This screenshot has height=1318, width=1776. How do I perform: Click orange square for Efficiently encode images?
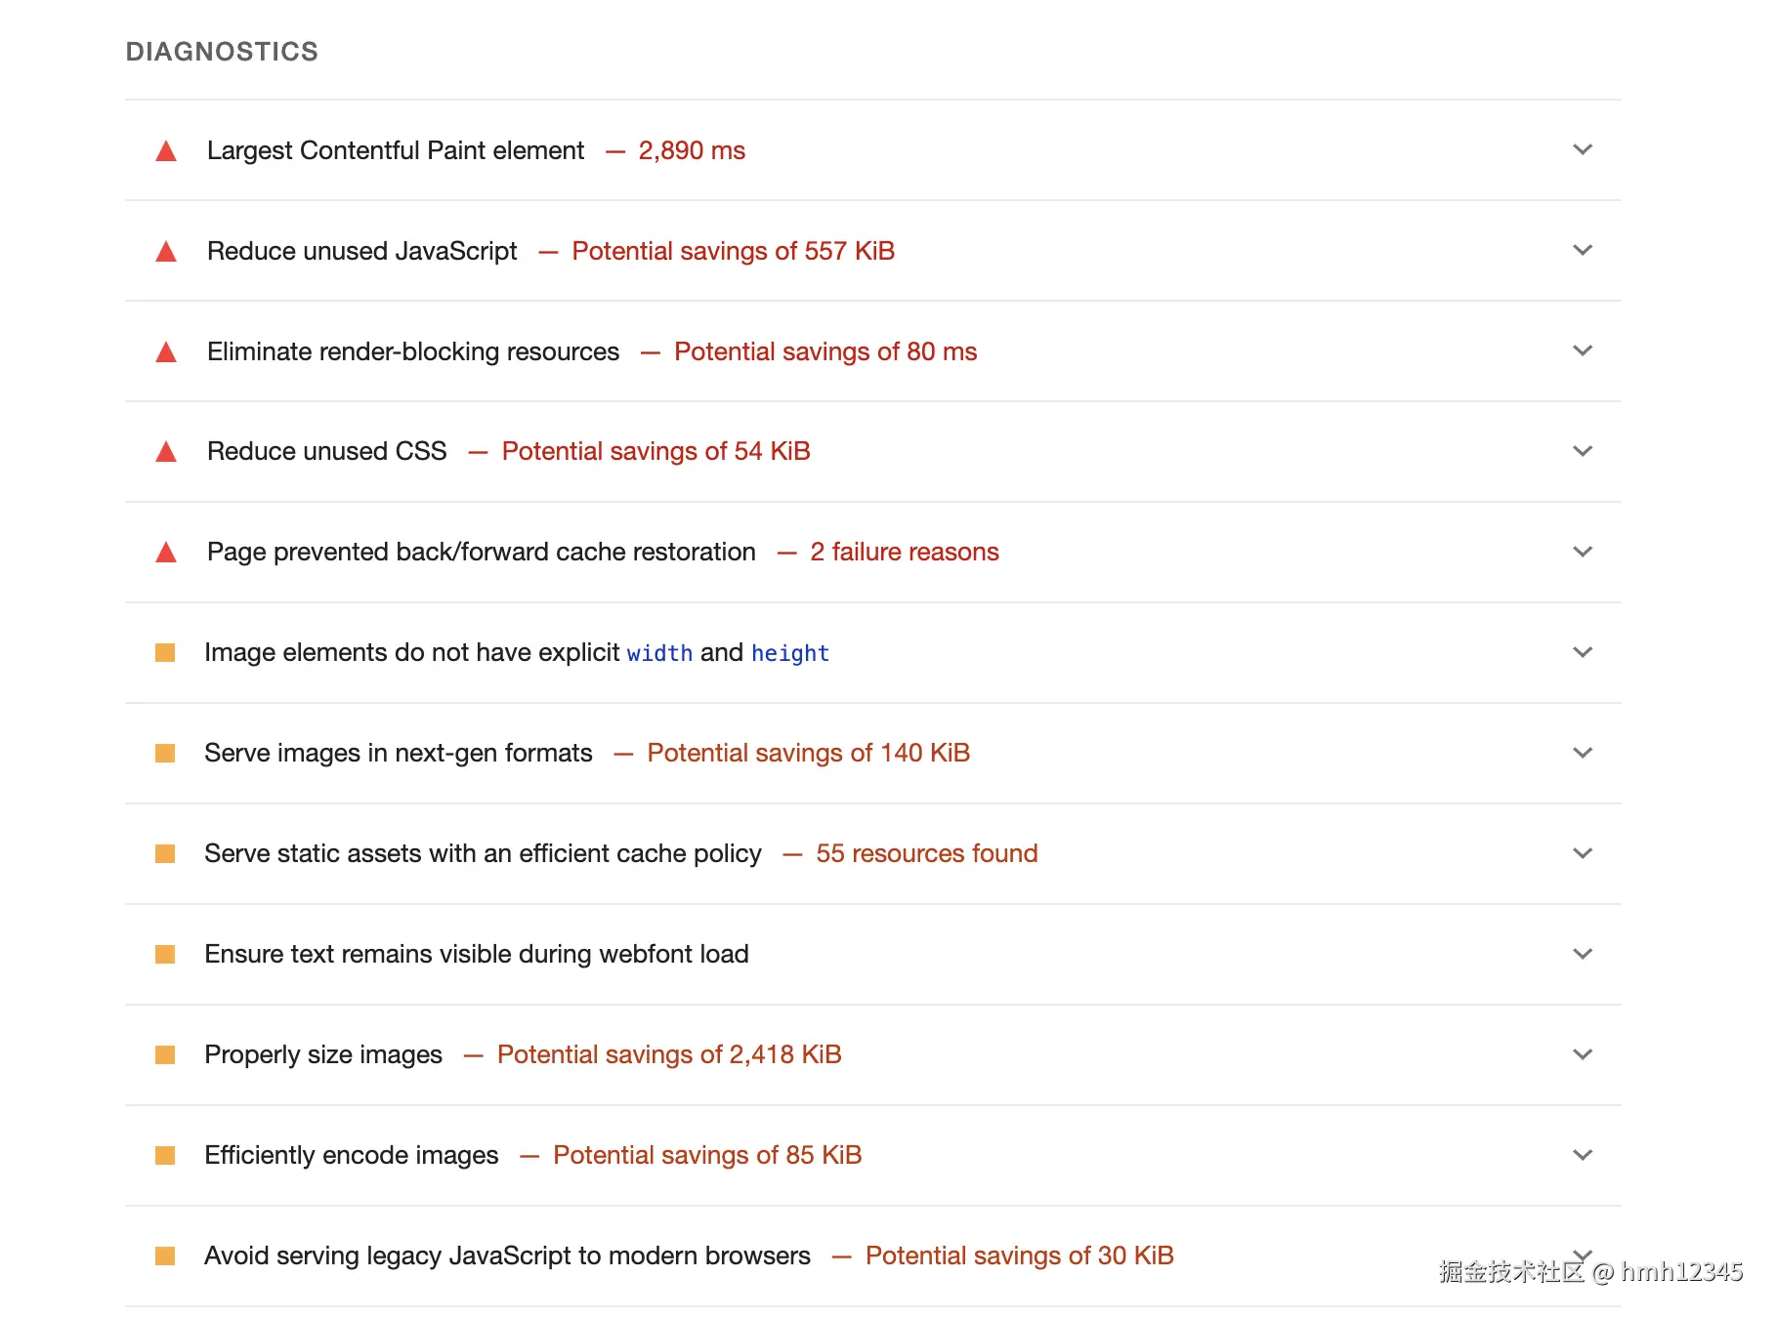165,1155
